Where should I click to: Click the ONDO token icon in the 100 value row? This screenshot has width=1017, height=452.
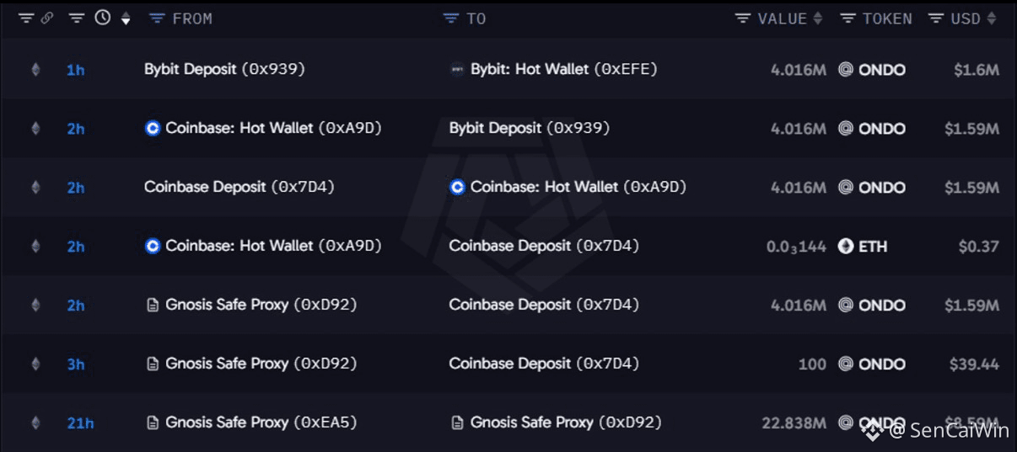tap(846, 364)
